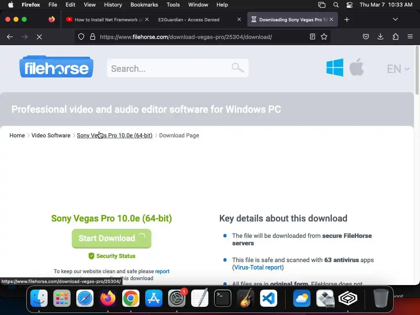Open the Apple menu

coord(11,5)
